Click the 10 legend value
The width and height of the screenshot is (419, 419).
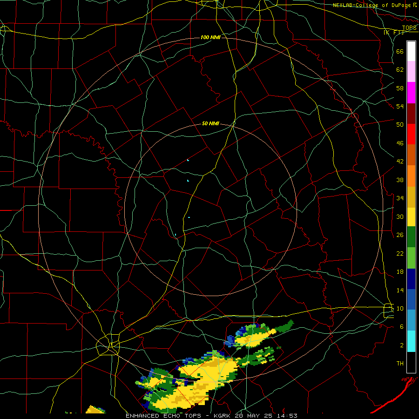(x=400, y=308)
